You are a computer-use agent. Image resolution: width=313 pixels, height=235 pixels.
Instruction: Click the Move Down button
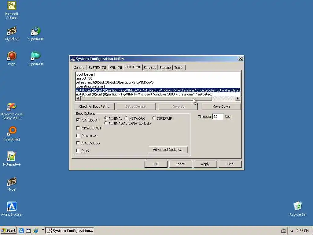coord(221,106)
